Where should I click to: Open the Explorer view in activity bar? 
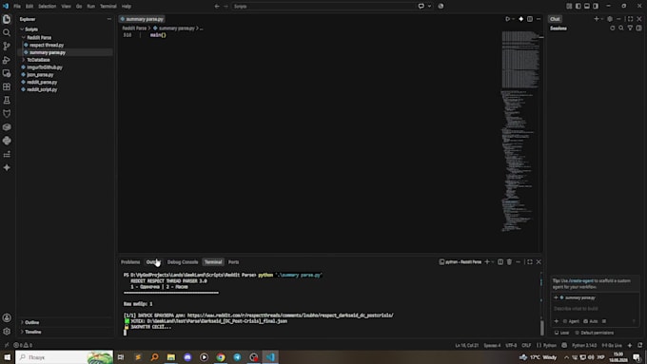[x=7, y=19]
